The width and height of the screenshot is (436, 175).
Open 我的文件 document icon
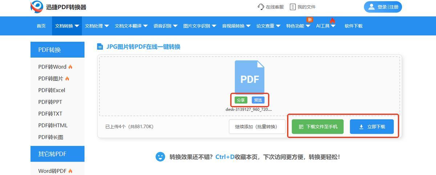pyautogui.click(x=292, y=7)
